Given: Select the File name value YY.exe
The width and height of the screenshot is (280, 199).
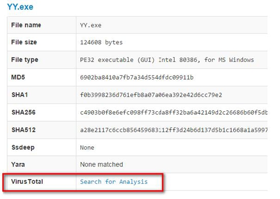Looking at the screenshot, I should click(x=91, y=25).
